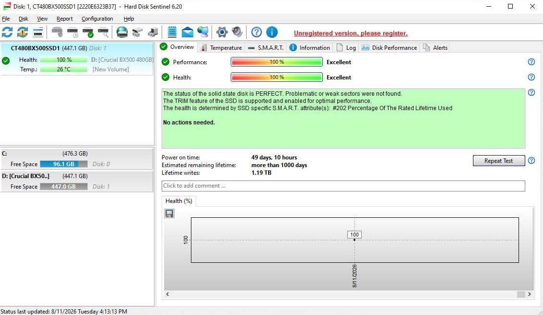Screen dimensions: 543x315
Task: Click the e-mail envelope toolbar icon
Action: click(188, 32)
